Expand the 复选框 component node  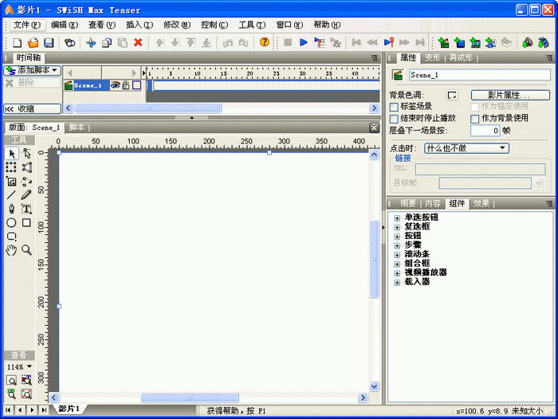click(397, 227)
